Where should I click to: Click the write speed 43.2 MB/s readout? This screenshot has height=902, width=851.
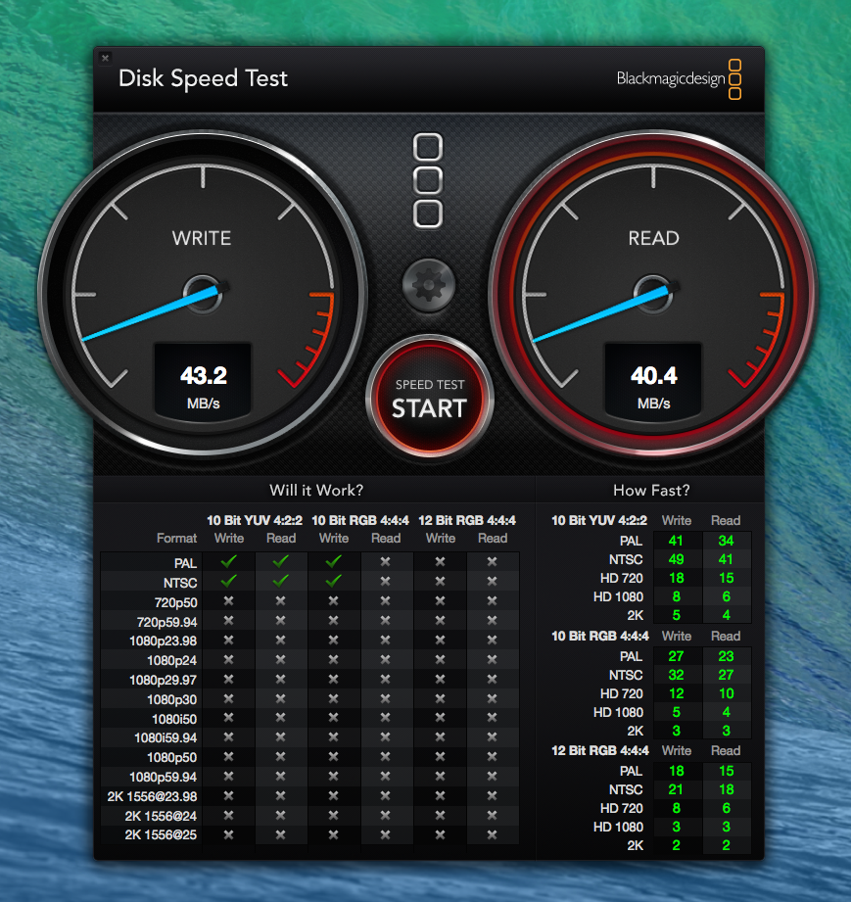tap(203, 384)
